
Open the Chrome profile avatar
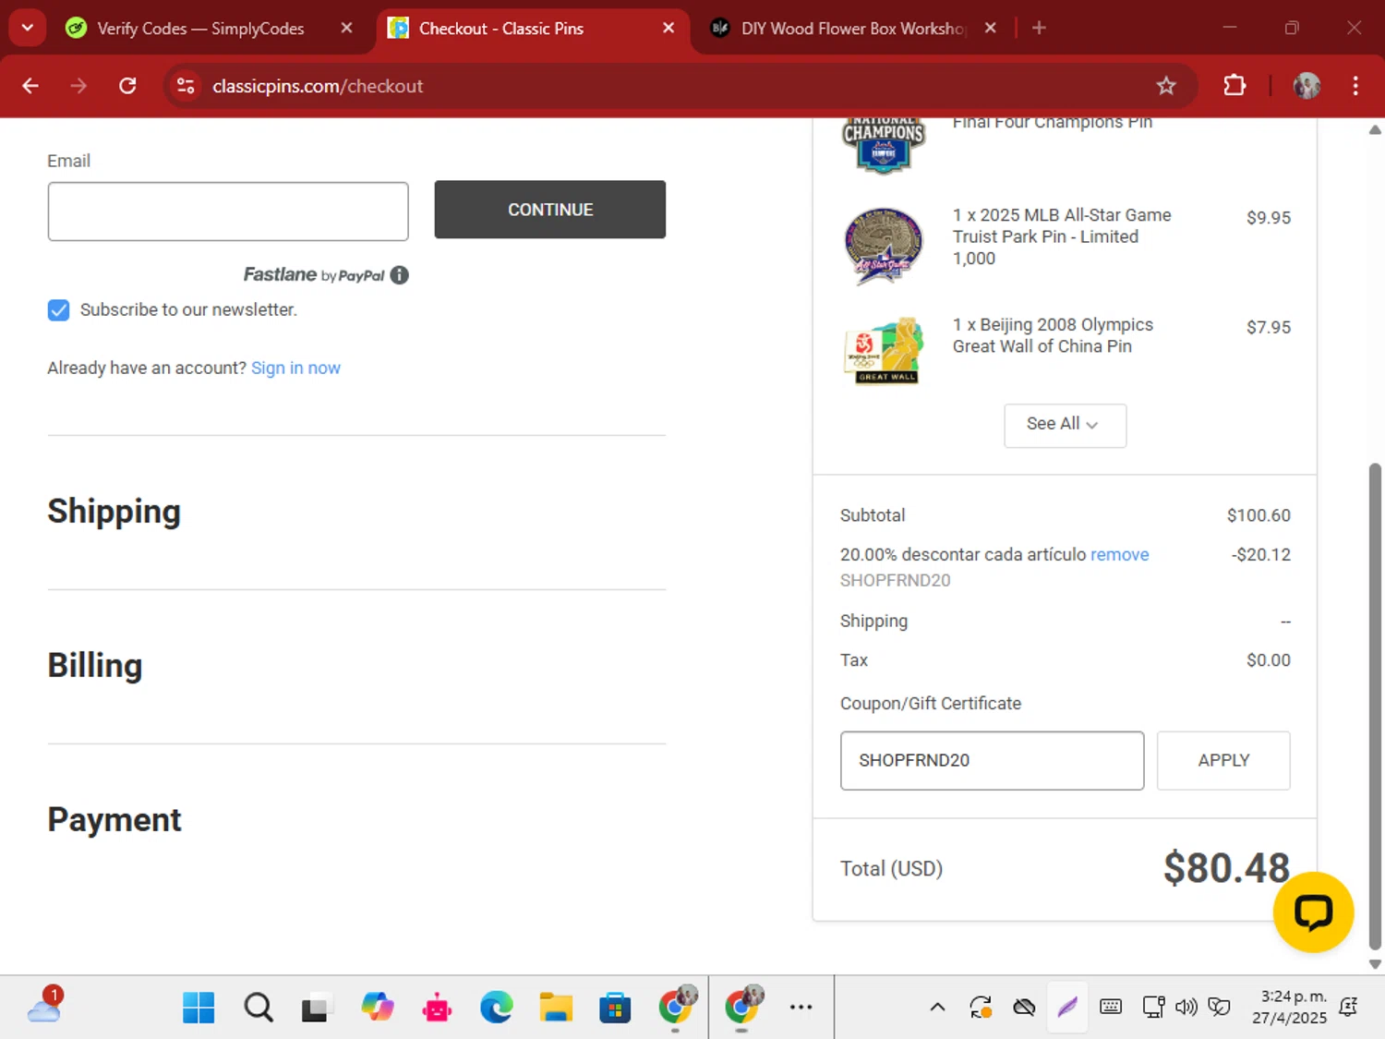click(x=1307, y=86)
